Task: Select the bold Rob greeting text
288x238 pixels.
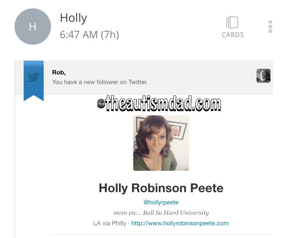Action: click(x=59, y=72)
